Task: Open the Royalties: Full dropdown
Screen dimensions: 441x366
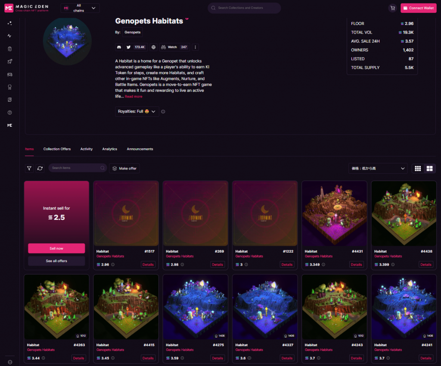Action: coord(137,112)
